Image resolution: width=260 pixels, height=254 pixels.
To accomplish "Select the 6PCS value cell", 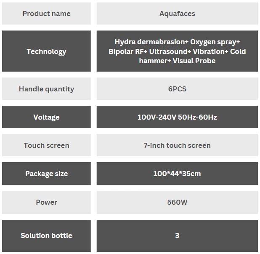I will (x=177, y=89).
